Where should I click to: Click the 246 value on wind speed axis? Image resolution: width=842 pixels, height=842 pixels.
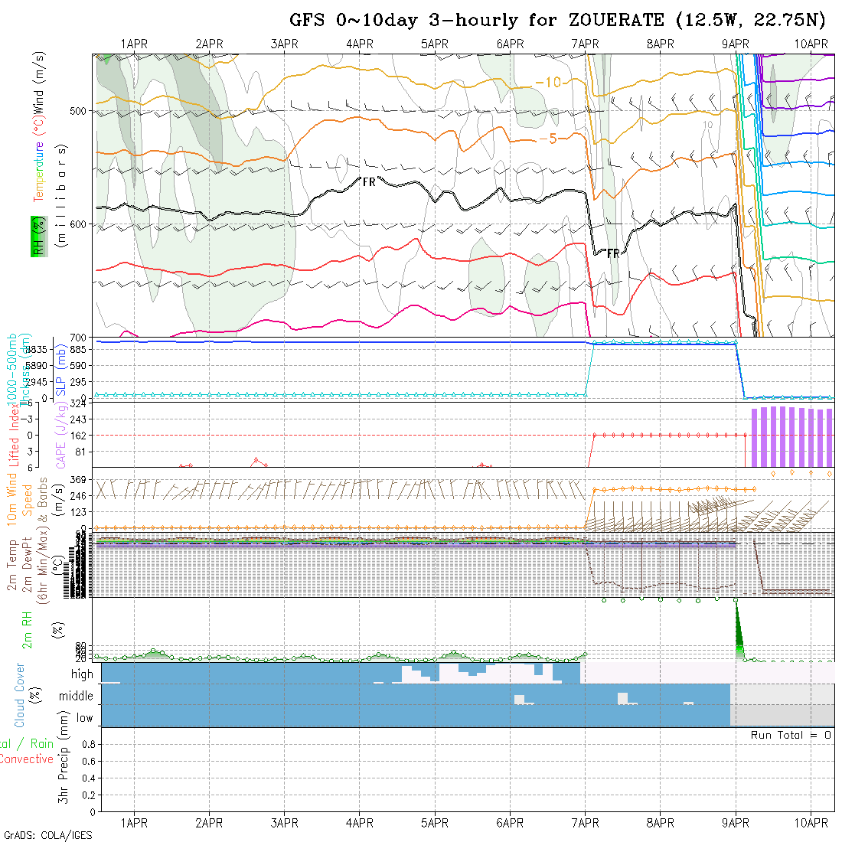(x=78, y=496)
